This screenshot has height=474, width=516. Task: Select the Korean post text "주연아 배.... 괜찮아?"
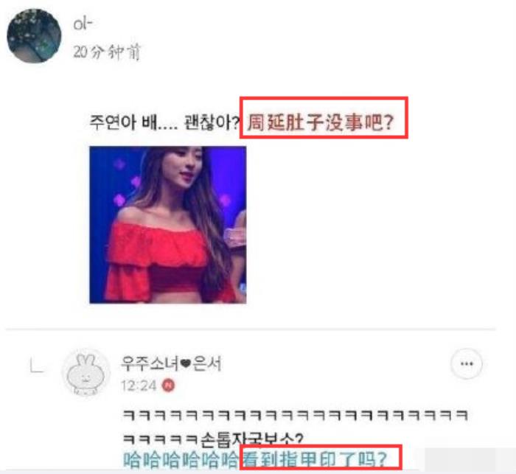(164, 122)
